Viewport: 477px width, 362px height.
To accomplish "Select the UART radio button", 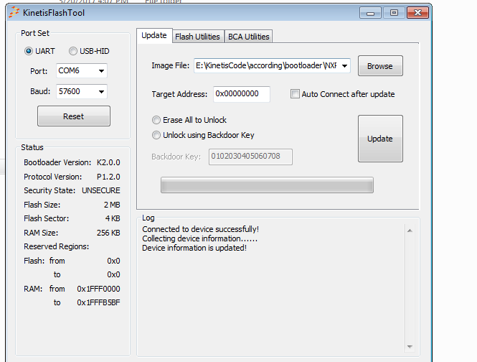I will coord(29,51).
